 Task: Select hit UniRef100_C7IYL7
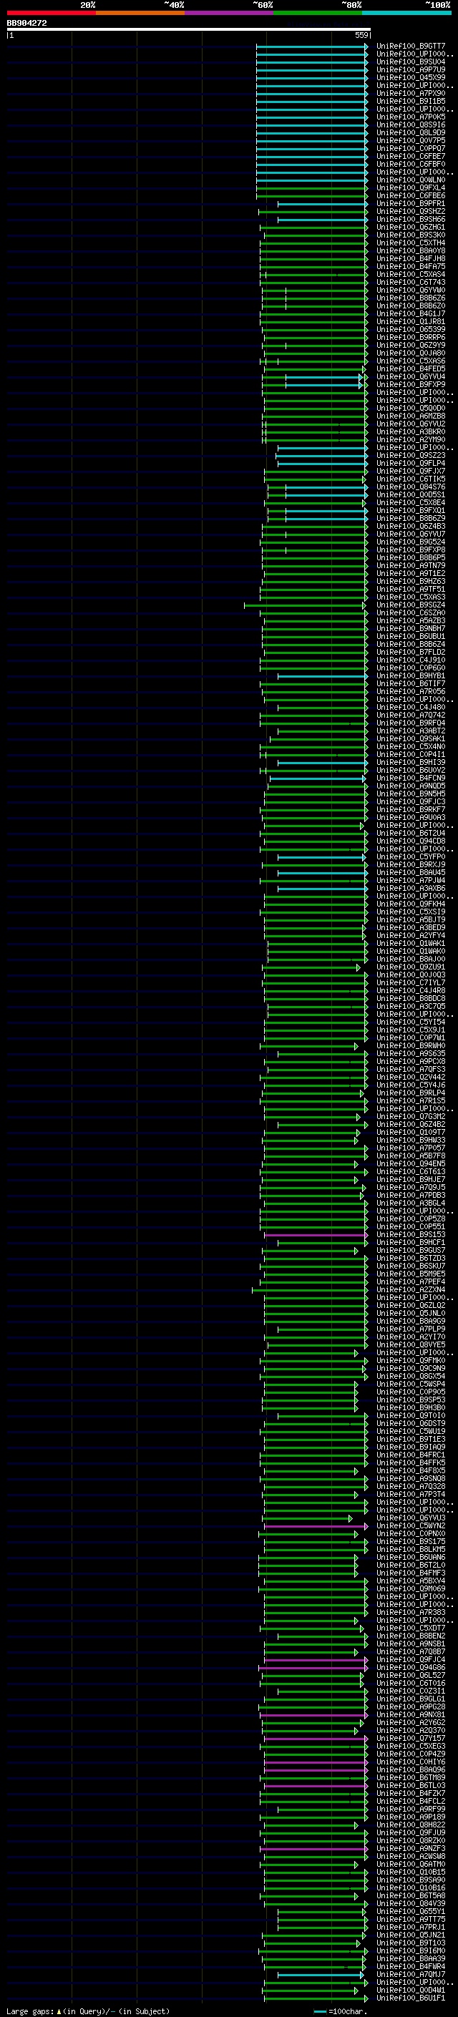[x=410, y=982]
